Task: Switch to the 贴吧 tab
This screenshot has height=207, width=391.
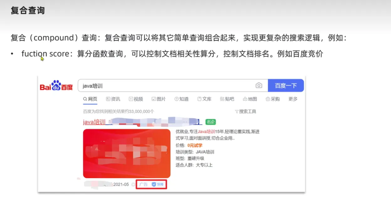Action: (x=227, y=99)
